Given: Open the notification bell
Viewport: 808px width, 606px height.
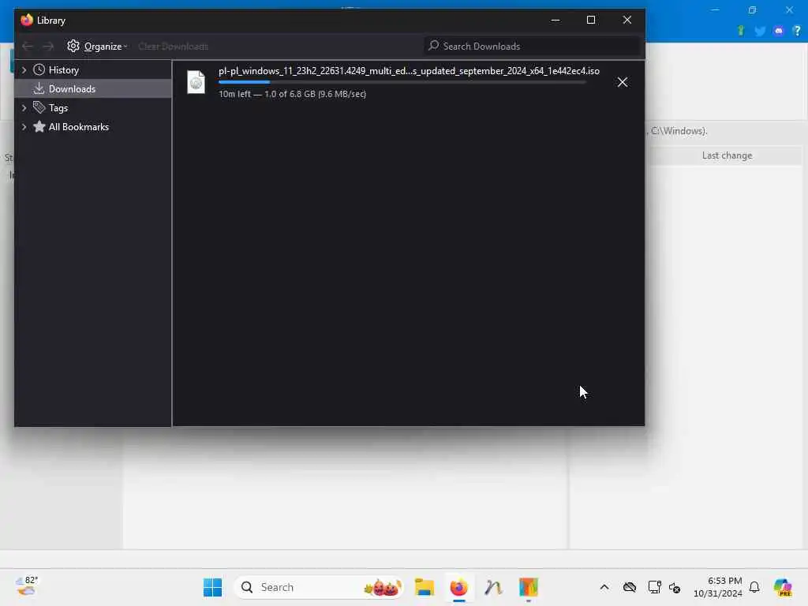Looking at the screenshot, I should [754, 587].
